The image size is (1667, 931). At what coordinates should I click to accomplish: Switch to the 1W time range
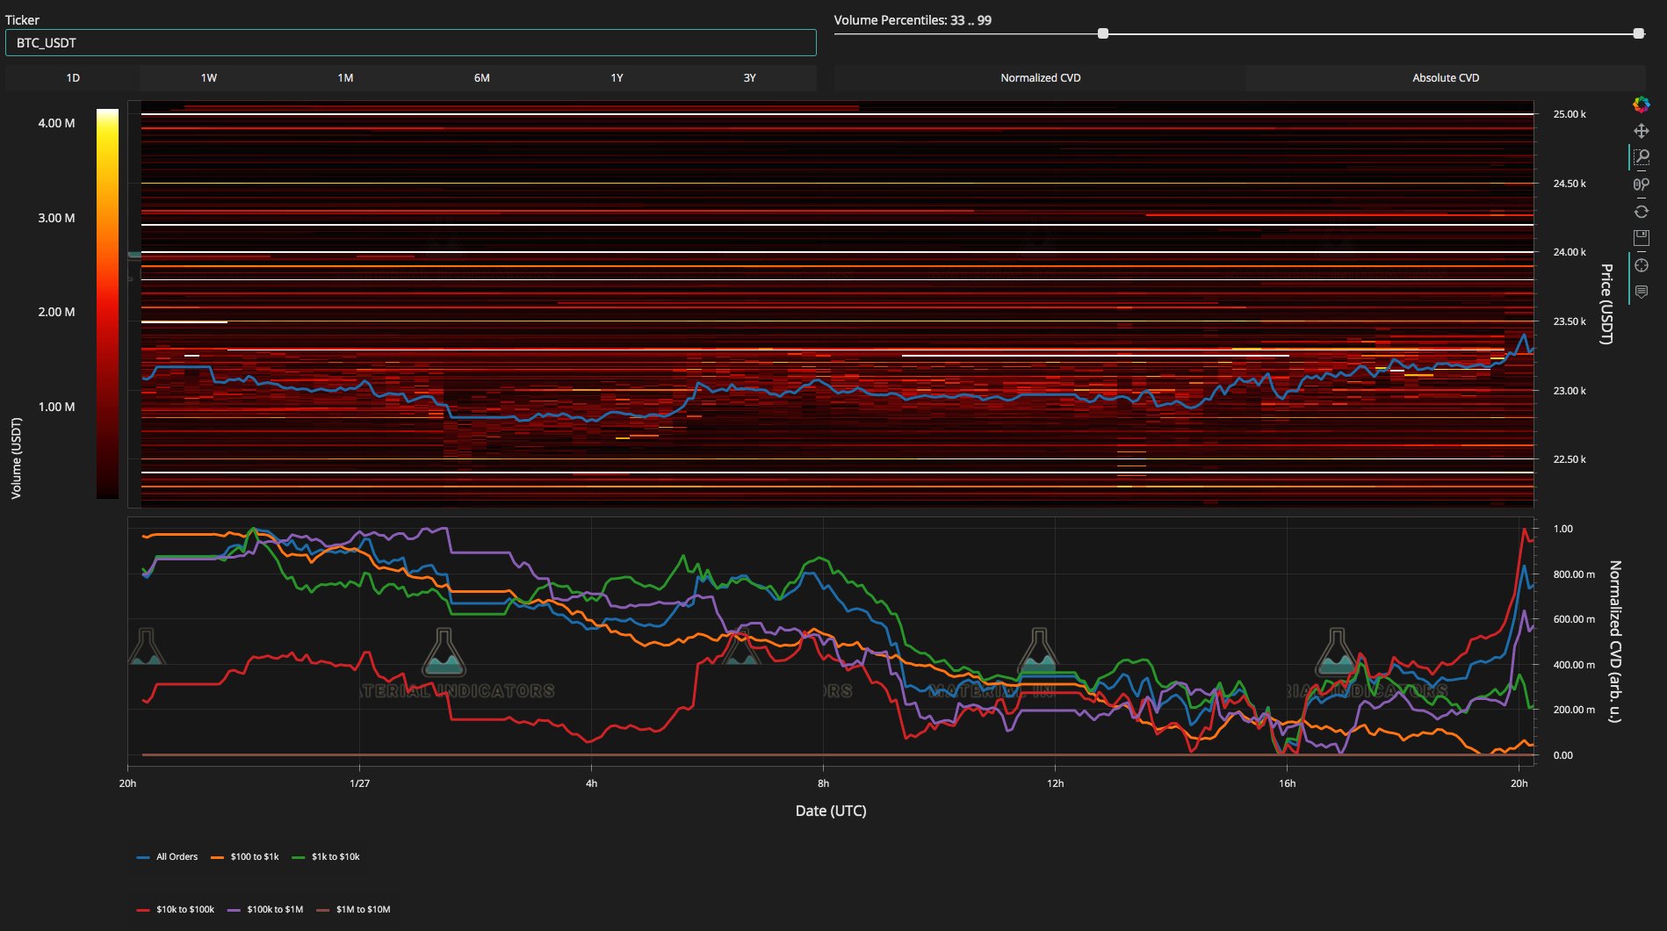click(208, 78)
